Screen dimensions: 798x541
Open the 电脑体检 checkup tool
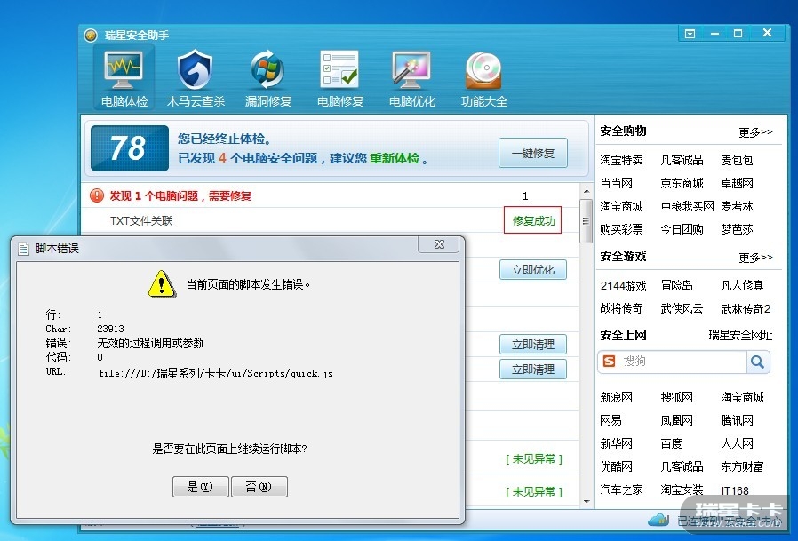124,77
